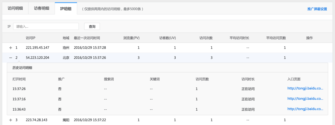Click the 平均访问时长 column header

tap(239, 38)
